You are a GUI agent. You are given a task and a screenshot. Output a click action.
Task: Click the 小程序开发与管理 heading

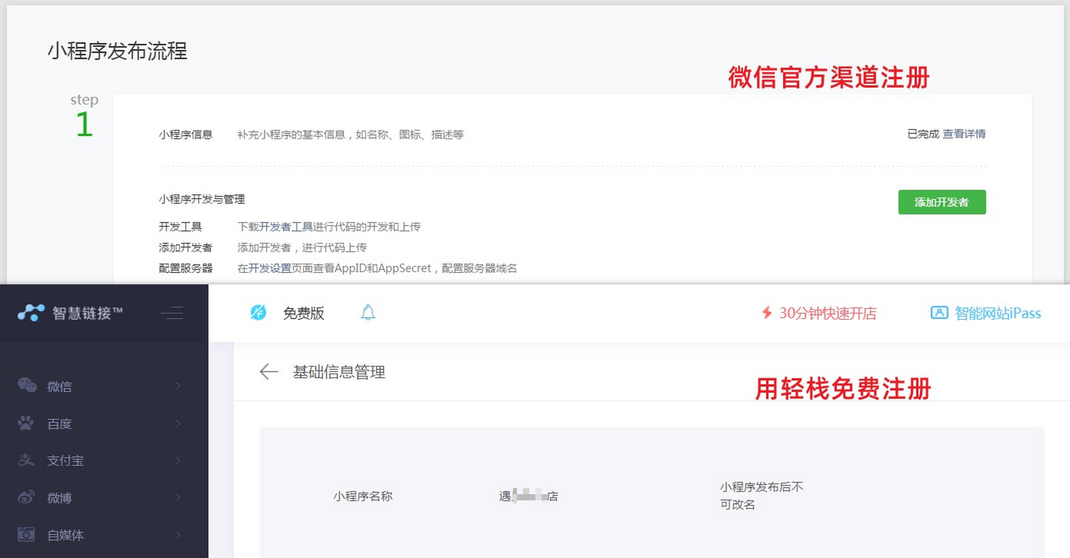[x=202, y=199]
